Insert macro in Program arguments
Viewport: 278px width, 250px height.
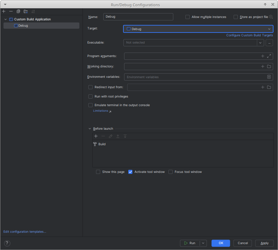(x=263, y=56)
